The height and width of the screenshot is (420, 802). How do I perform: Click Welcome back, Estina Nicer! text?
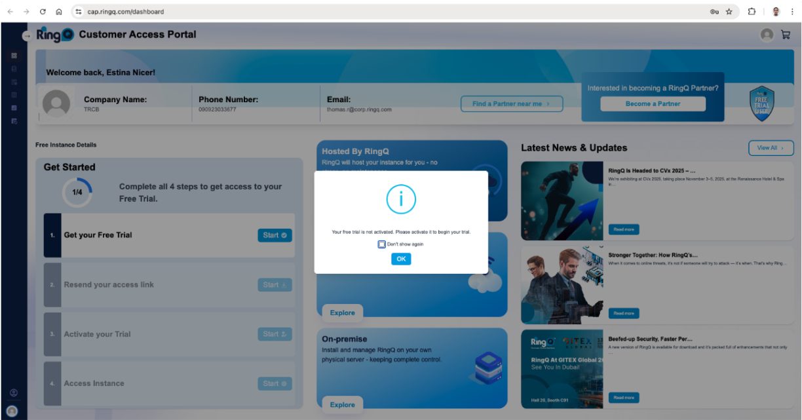100,73
